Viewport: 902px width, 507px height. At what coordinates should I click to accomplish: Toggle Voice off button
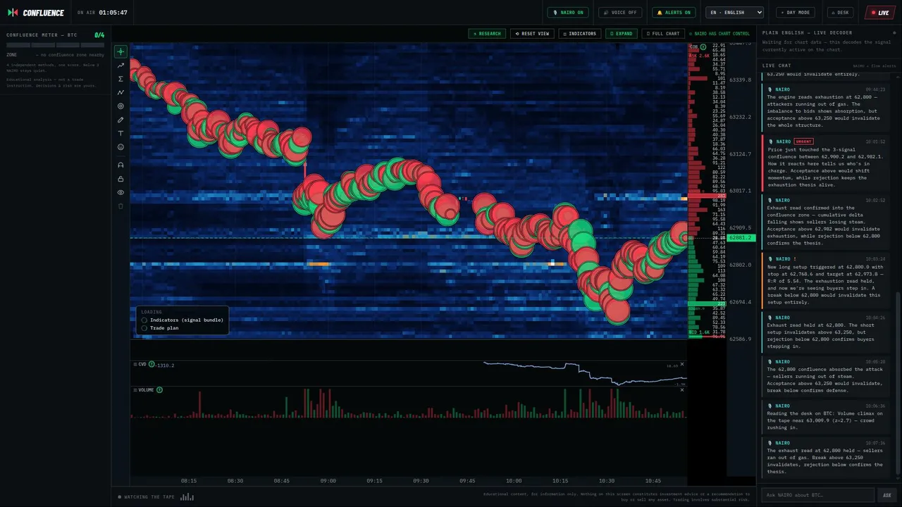620,13
